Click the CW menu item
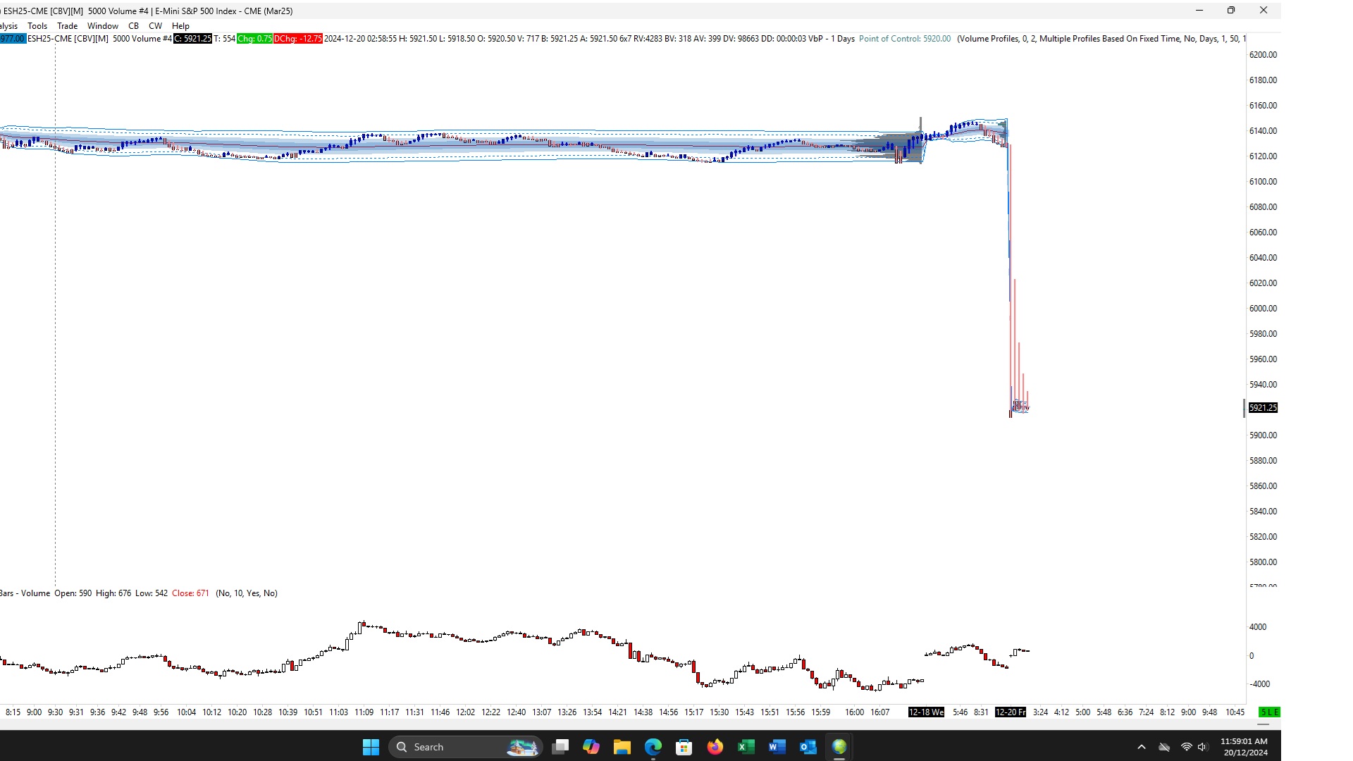The image size is (1353, 761). [155, 26]
